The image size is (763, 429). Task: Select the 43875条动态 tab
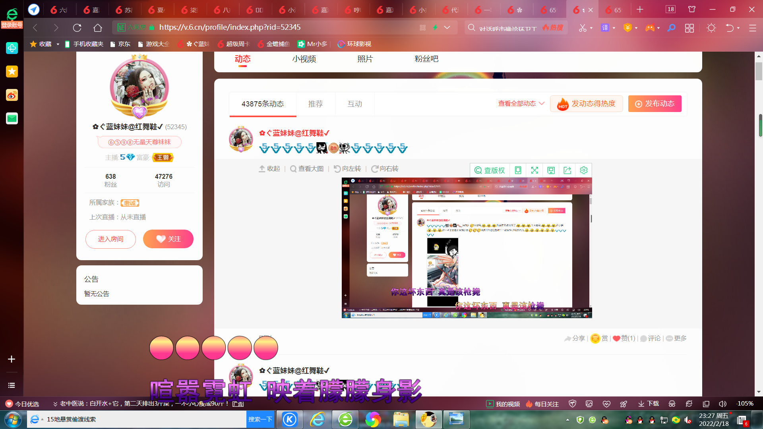(263, 104)
